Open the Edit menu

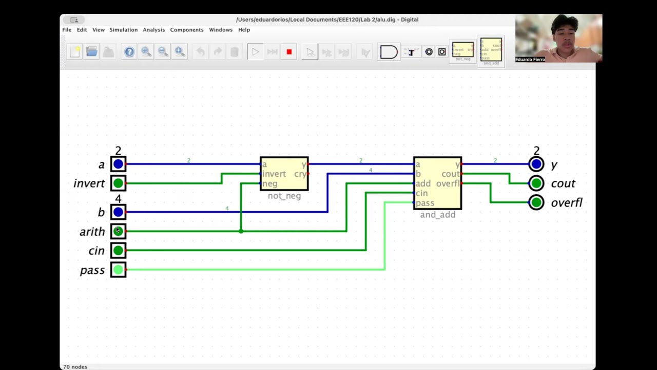click(x=82, y=30)
